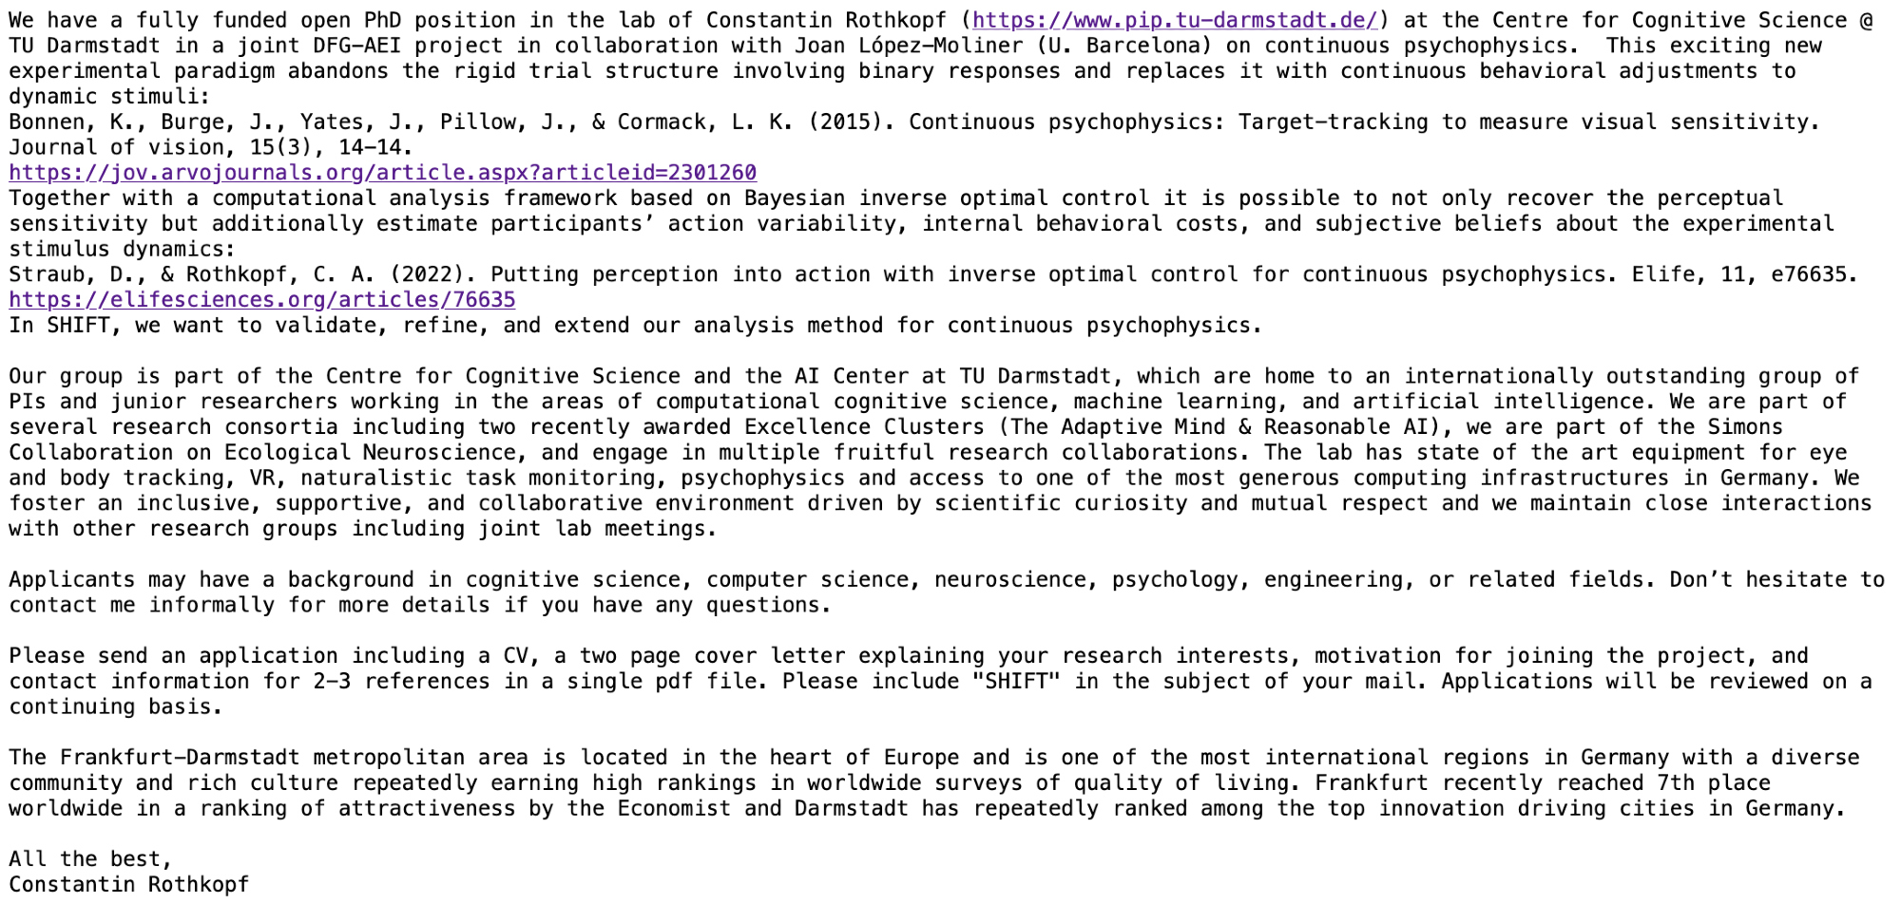Click the "continuing basis." line

[x=115, y=707]
